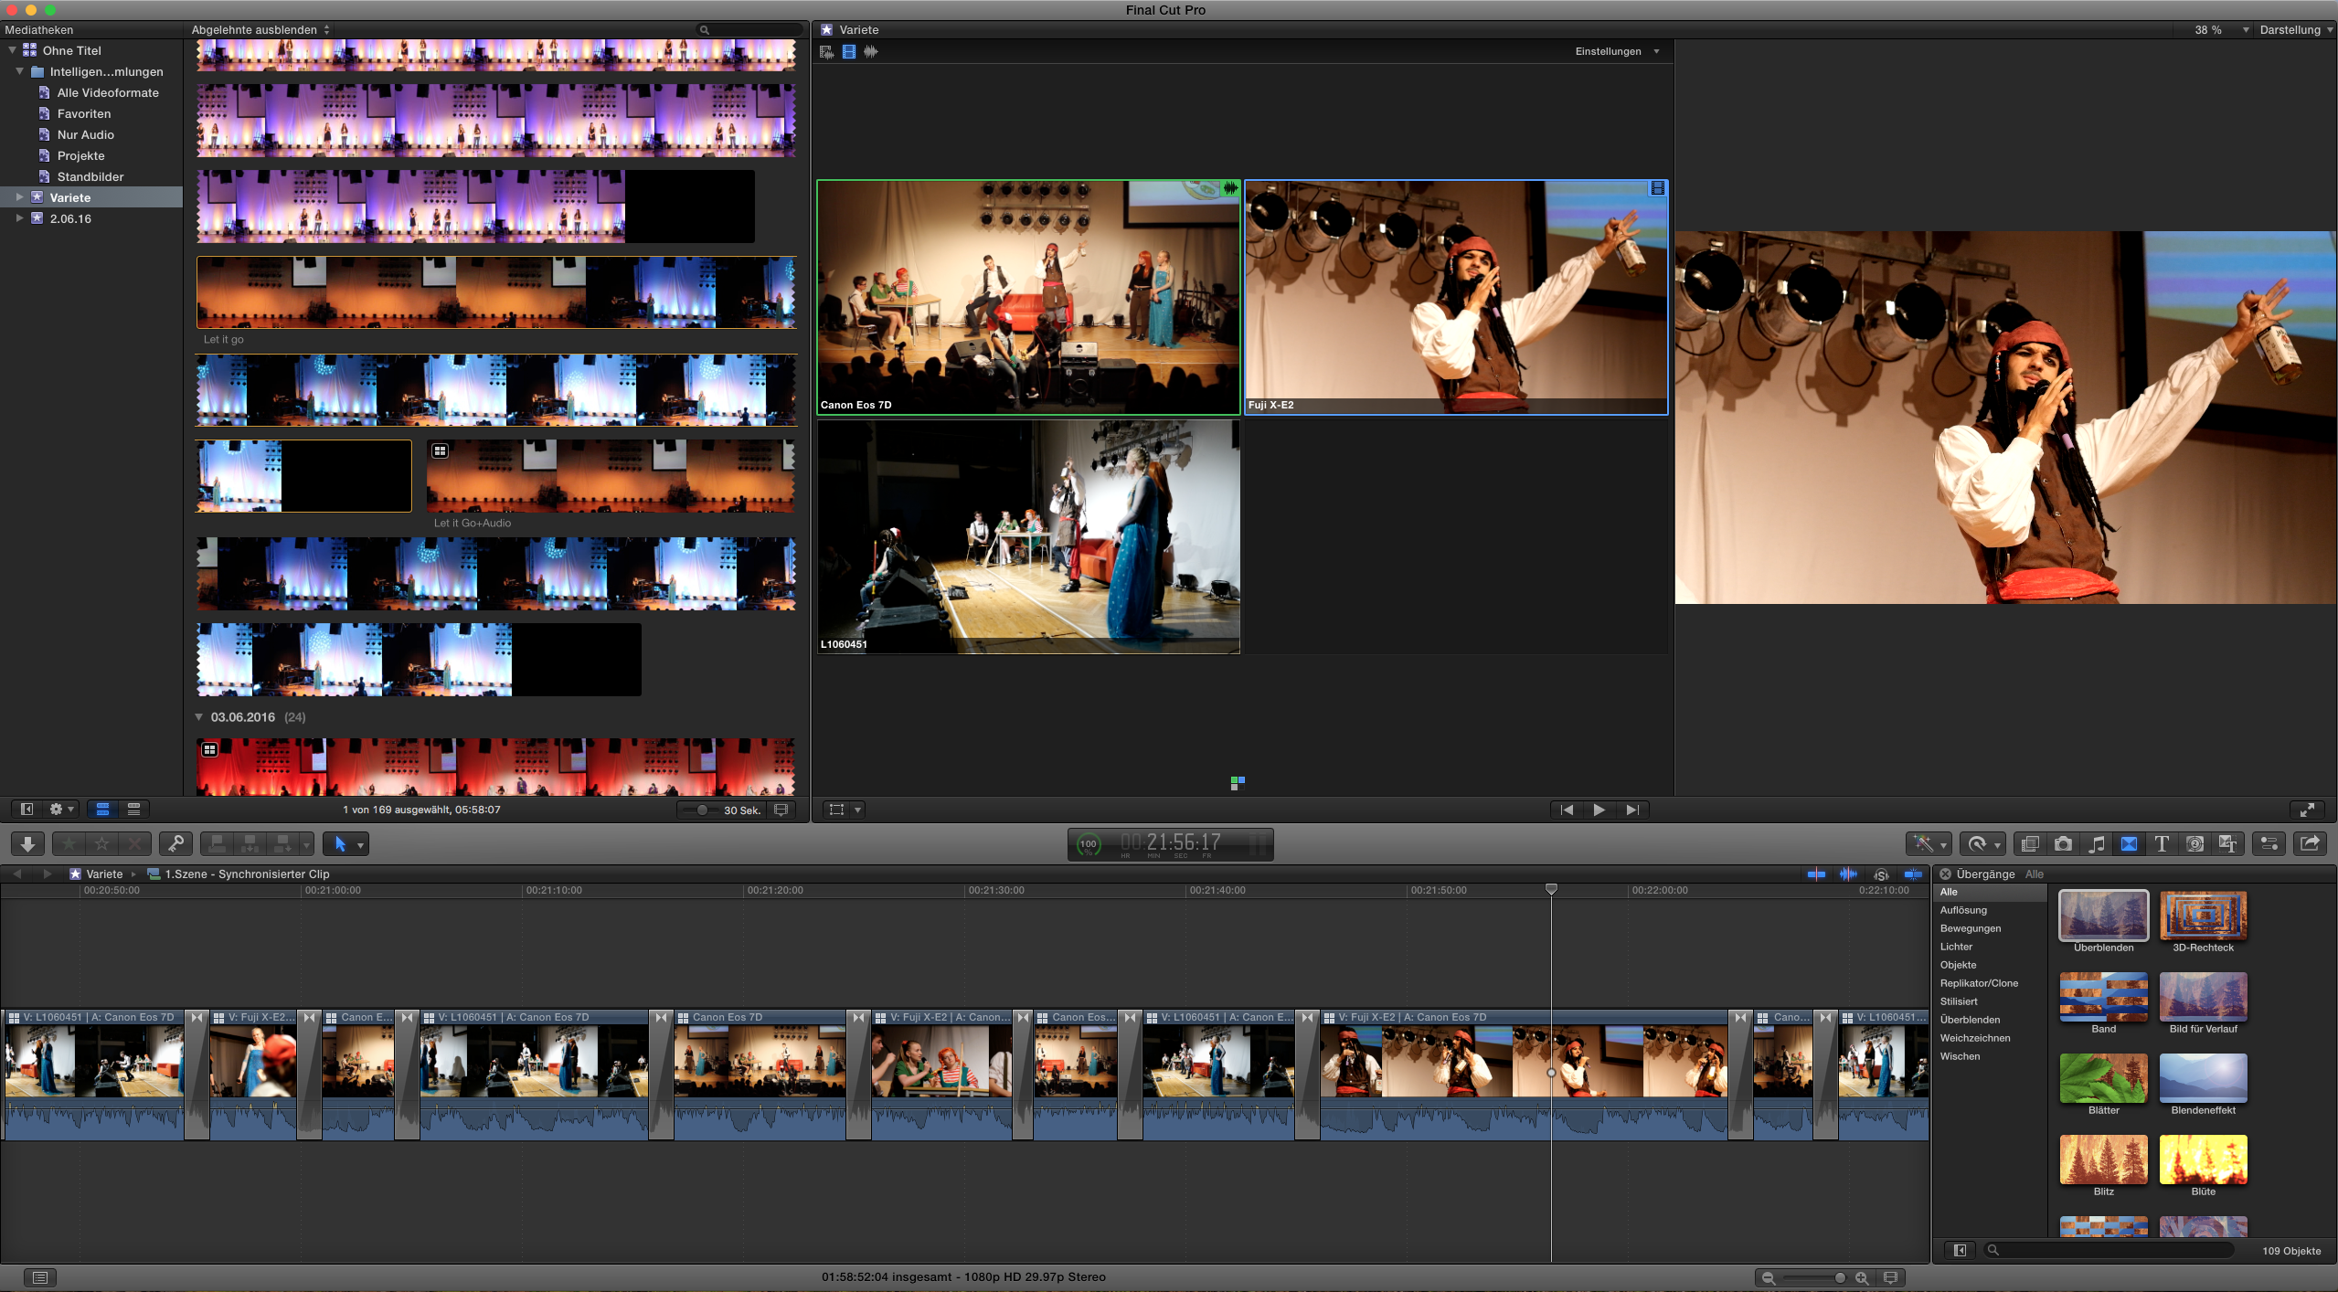Click the timeline playhead marker
2338x1292 pixels.
pos(1551,890)
